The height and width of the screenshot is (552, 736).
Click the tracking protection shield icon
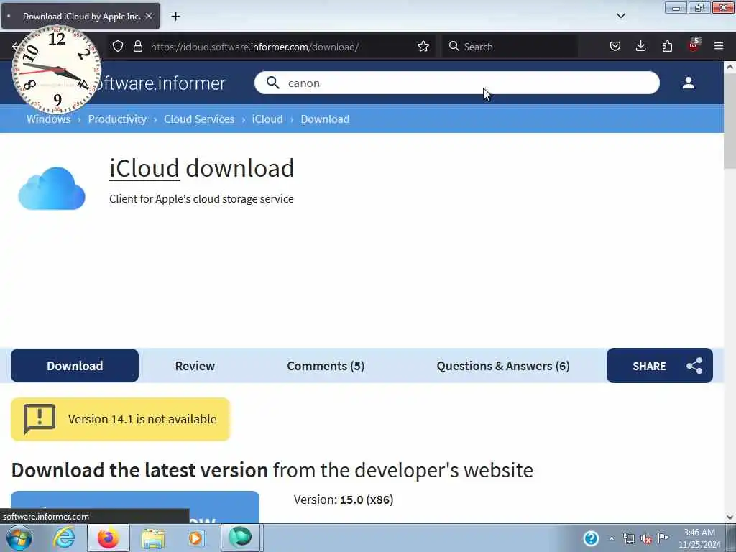[x=118, y=47]
